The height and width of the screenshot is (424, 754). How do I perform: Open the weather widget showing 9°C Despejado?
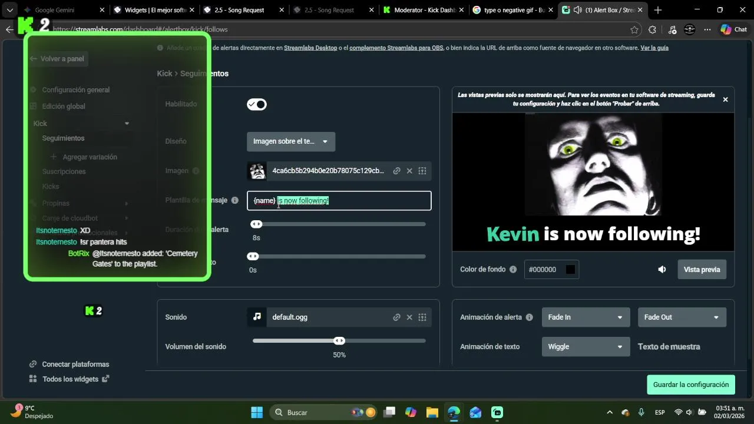(32, 412)
